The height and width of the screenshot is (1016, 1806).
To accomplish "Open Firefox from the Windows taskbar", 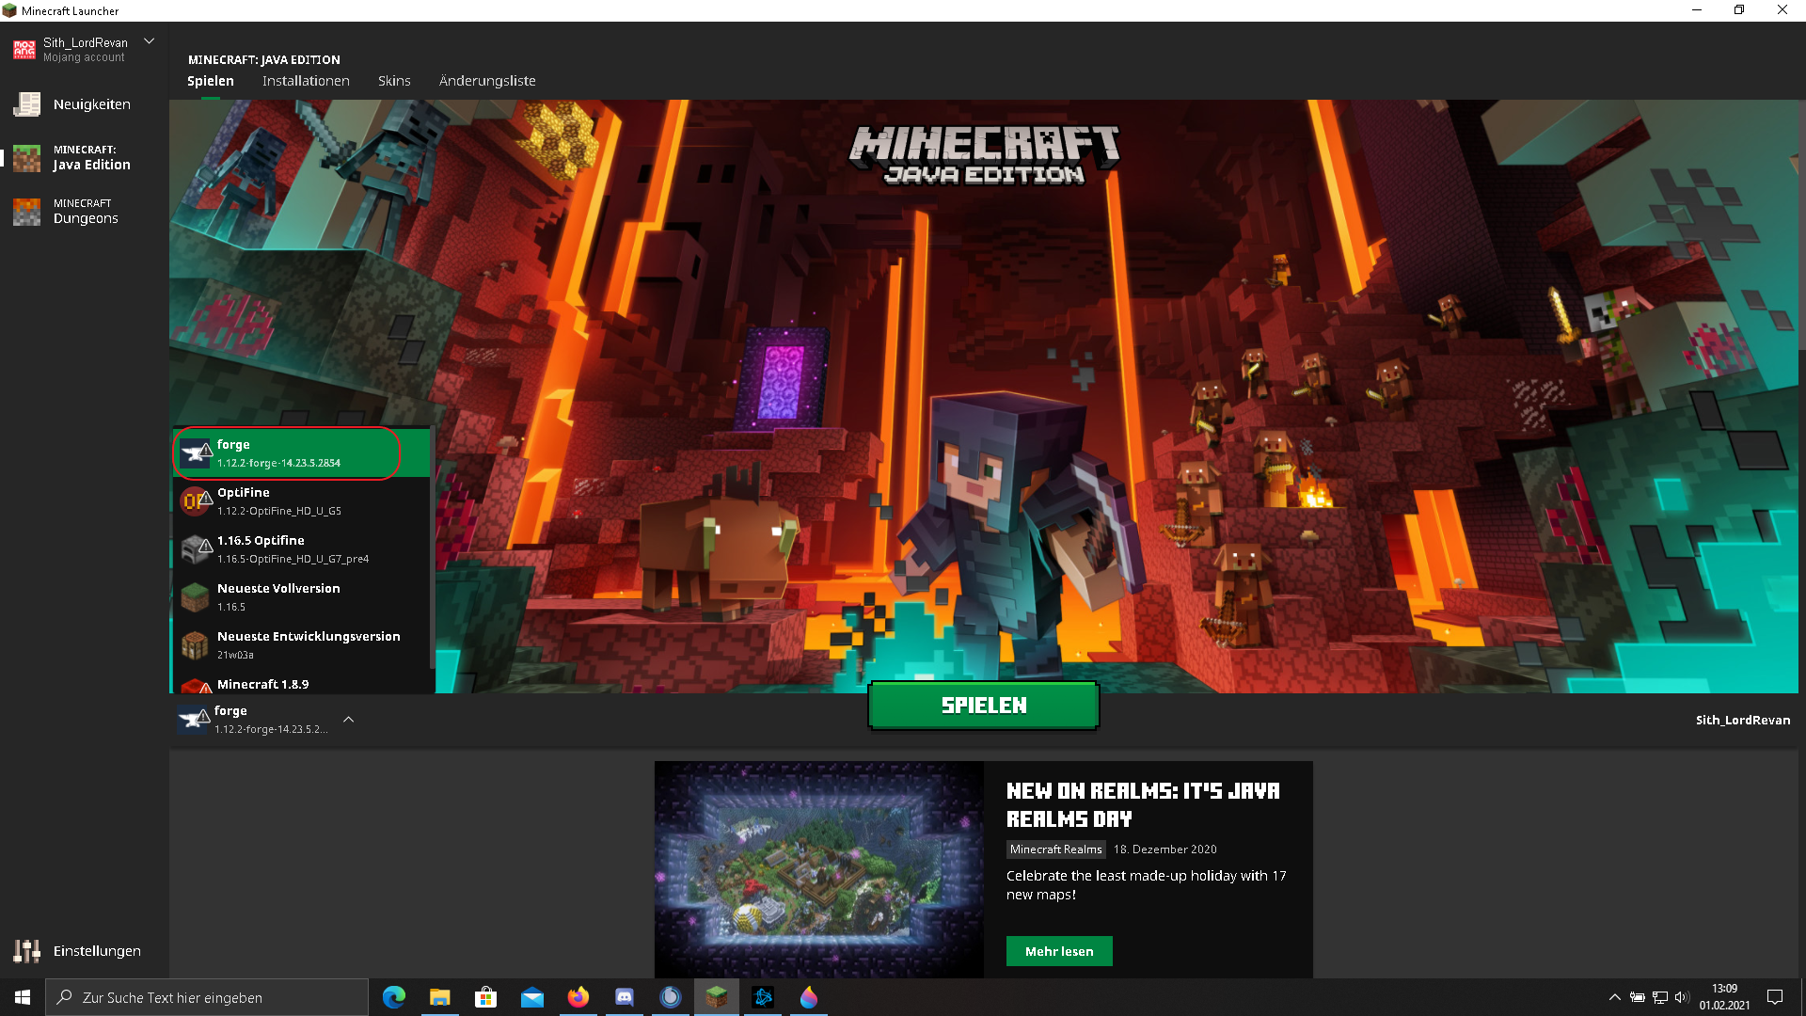I will [578, 997].
